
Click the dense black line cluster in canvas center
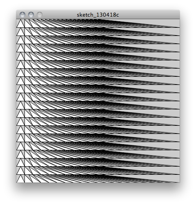(x=98, y=101)
